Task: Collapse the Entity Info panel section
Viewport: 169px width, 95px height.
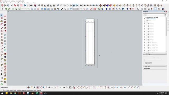Action: click(x=144, y=66)
